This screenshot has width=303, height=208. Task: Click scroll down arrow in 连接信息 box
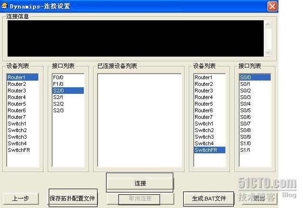tap(267, 52)
